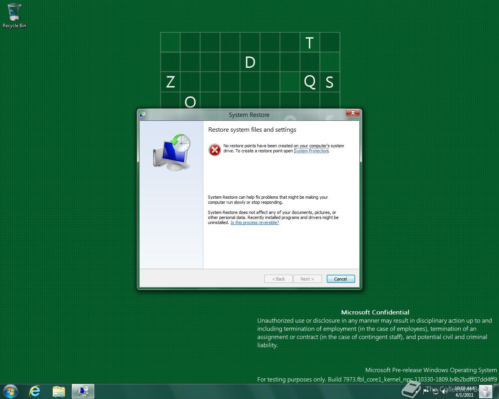This screenshot has width=499, height=399.
Task: Click the user picture tile on taskbar
Action: coord(485,391)
